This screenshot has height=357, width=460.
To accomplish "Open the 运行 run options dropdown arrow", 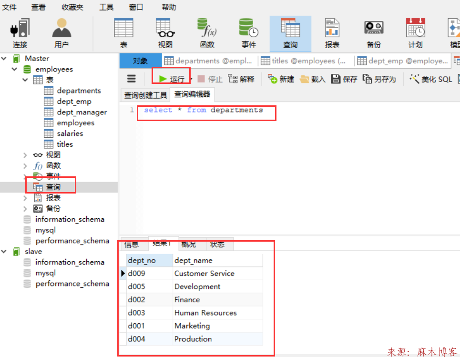I will coord(191,79).
